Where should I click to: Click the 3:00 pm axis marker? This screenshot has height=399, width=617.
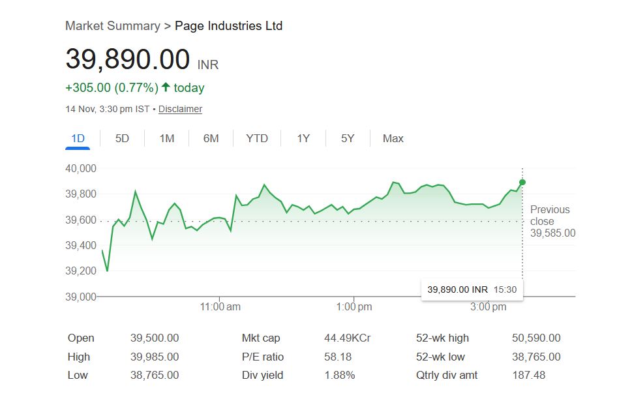tap(489, 306)
